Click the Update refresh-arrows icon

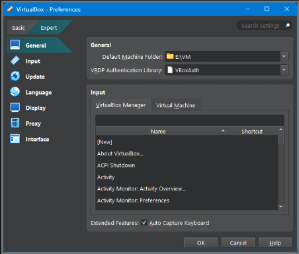coord(15,76)
